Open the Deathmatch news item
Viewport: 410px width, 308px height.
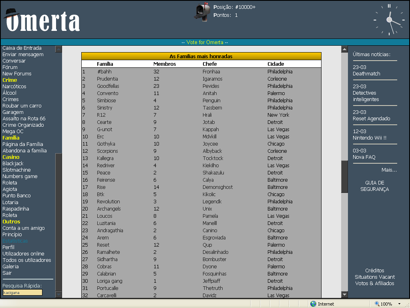point(366,74)
